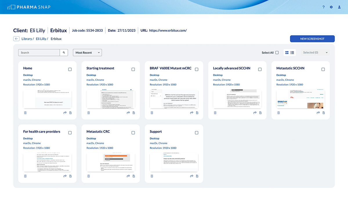Click the search magnifier button

coord(64,53)
